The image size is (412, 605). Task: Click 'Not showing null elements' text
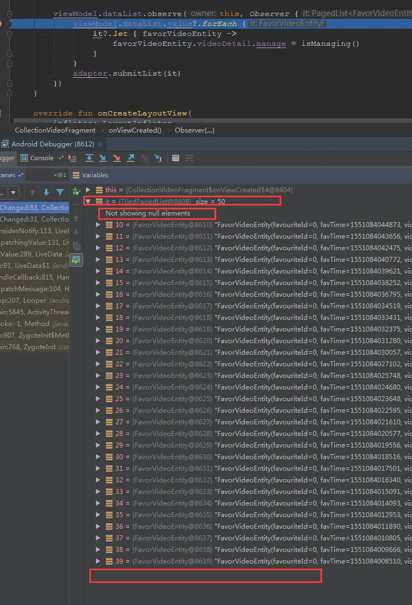coord(148,213)
